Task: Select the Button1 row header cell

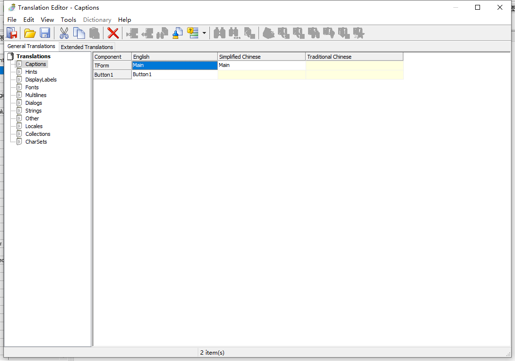Action: [x=112, y=75]
